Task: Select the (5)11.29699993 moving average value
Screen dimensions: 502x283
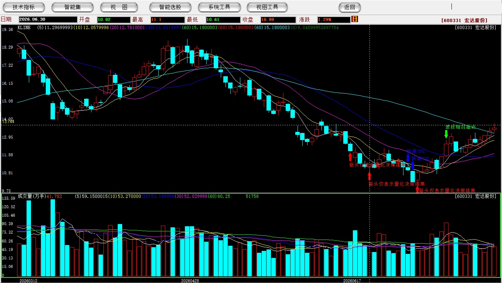Action: [x=55, y=28]
